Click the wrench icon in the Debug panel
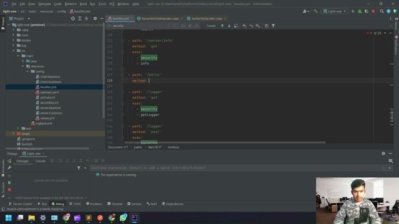 9,168
